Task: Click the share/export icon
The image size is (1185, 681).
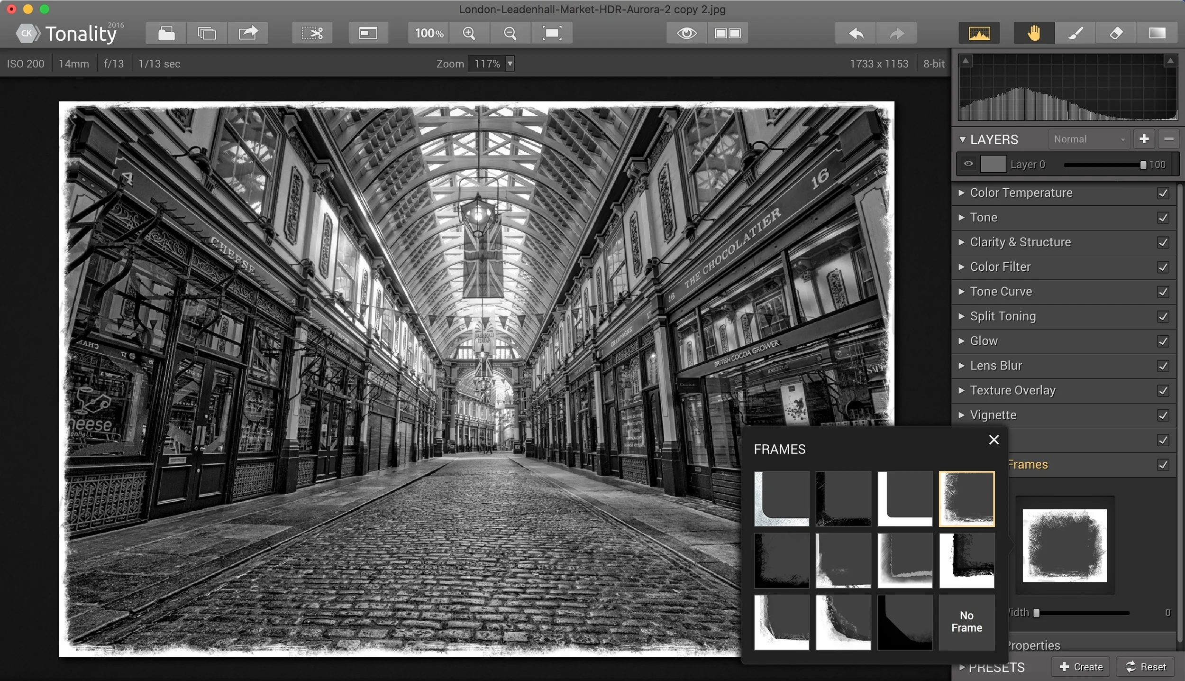Action: coord(248,33)
